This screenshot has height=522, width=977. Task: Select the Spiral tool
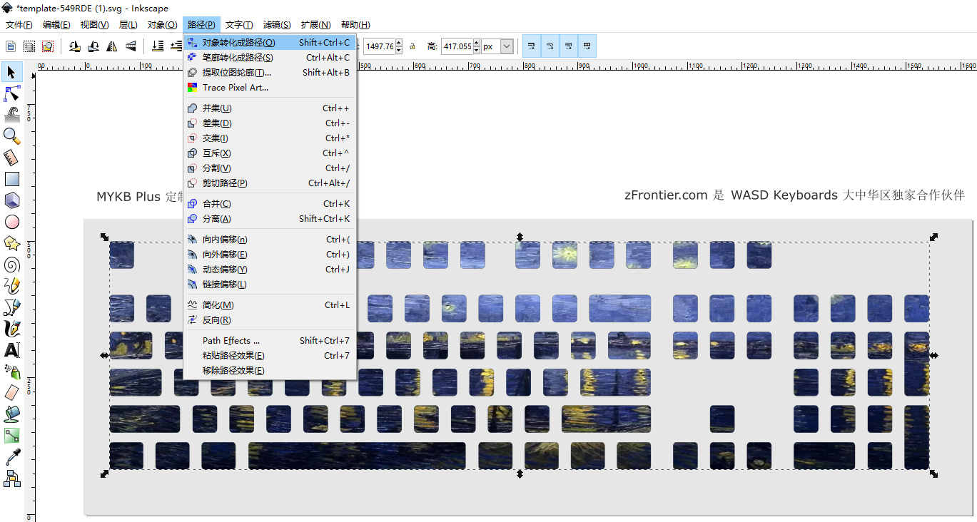11,265
